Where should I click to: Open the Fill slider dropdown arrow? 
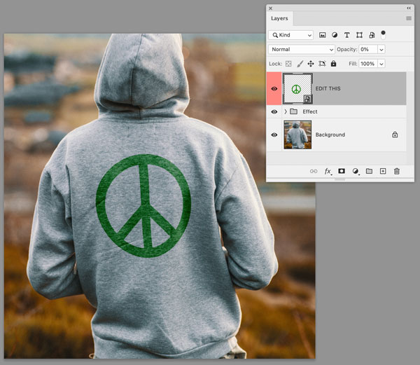coord(381,64)
